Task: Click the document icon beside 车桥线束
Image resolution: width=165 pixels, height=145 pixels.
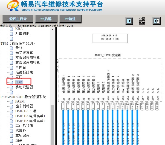Action: [11, 136]
